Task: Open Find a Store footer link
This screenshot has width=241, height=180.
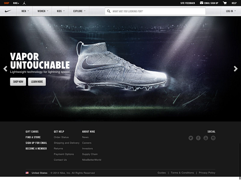Action: [x=33, y=137]
